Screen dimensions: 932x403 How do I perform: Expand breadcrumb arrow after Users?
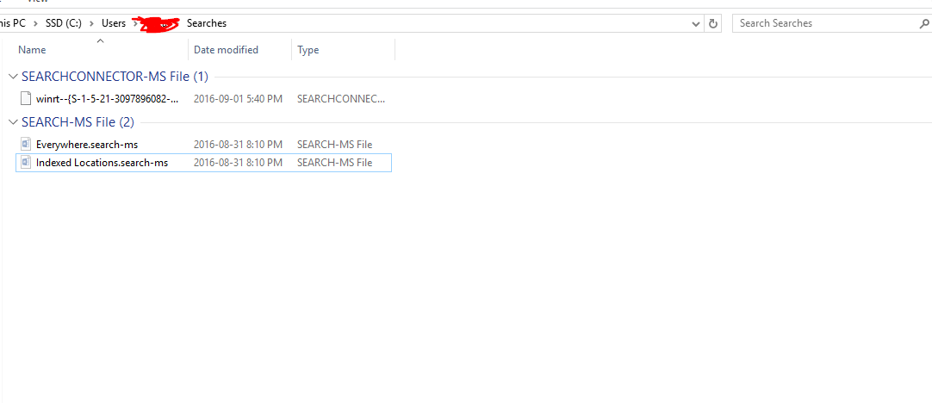pos(135,24)
